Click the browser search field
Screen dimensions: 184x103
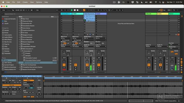[x=31, y=14]
